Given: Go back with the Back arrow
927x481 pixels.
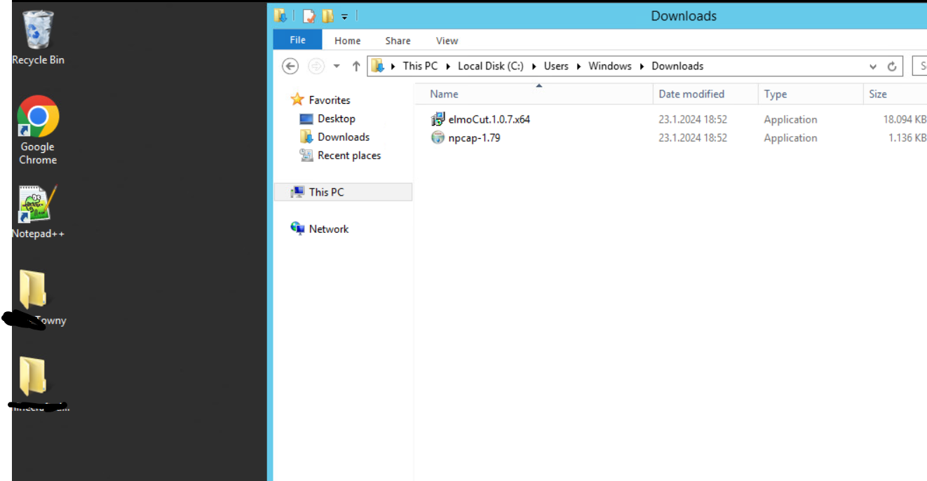Looking at the screenshot, I should tap(290, 66).
